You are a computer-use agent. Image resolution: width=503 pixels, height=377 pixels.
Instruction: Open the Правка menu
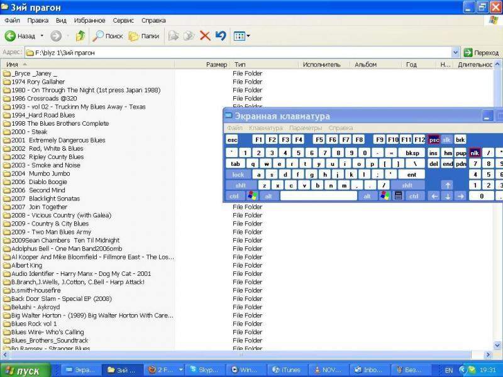pos(38,21)
